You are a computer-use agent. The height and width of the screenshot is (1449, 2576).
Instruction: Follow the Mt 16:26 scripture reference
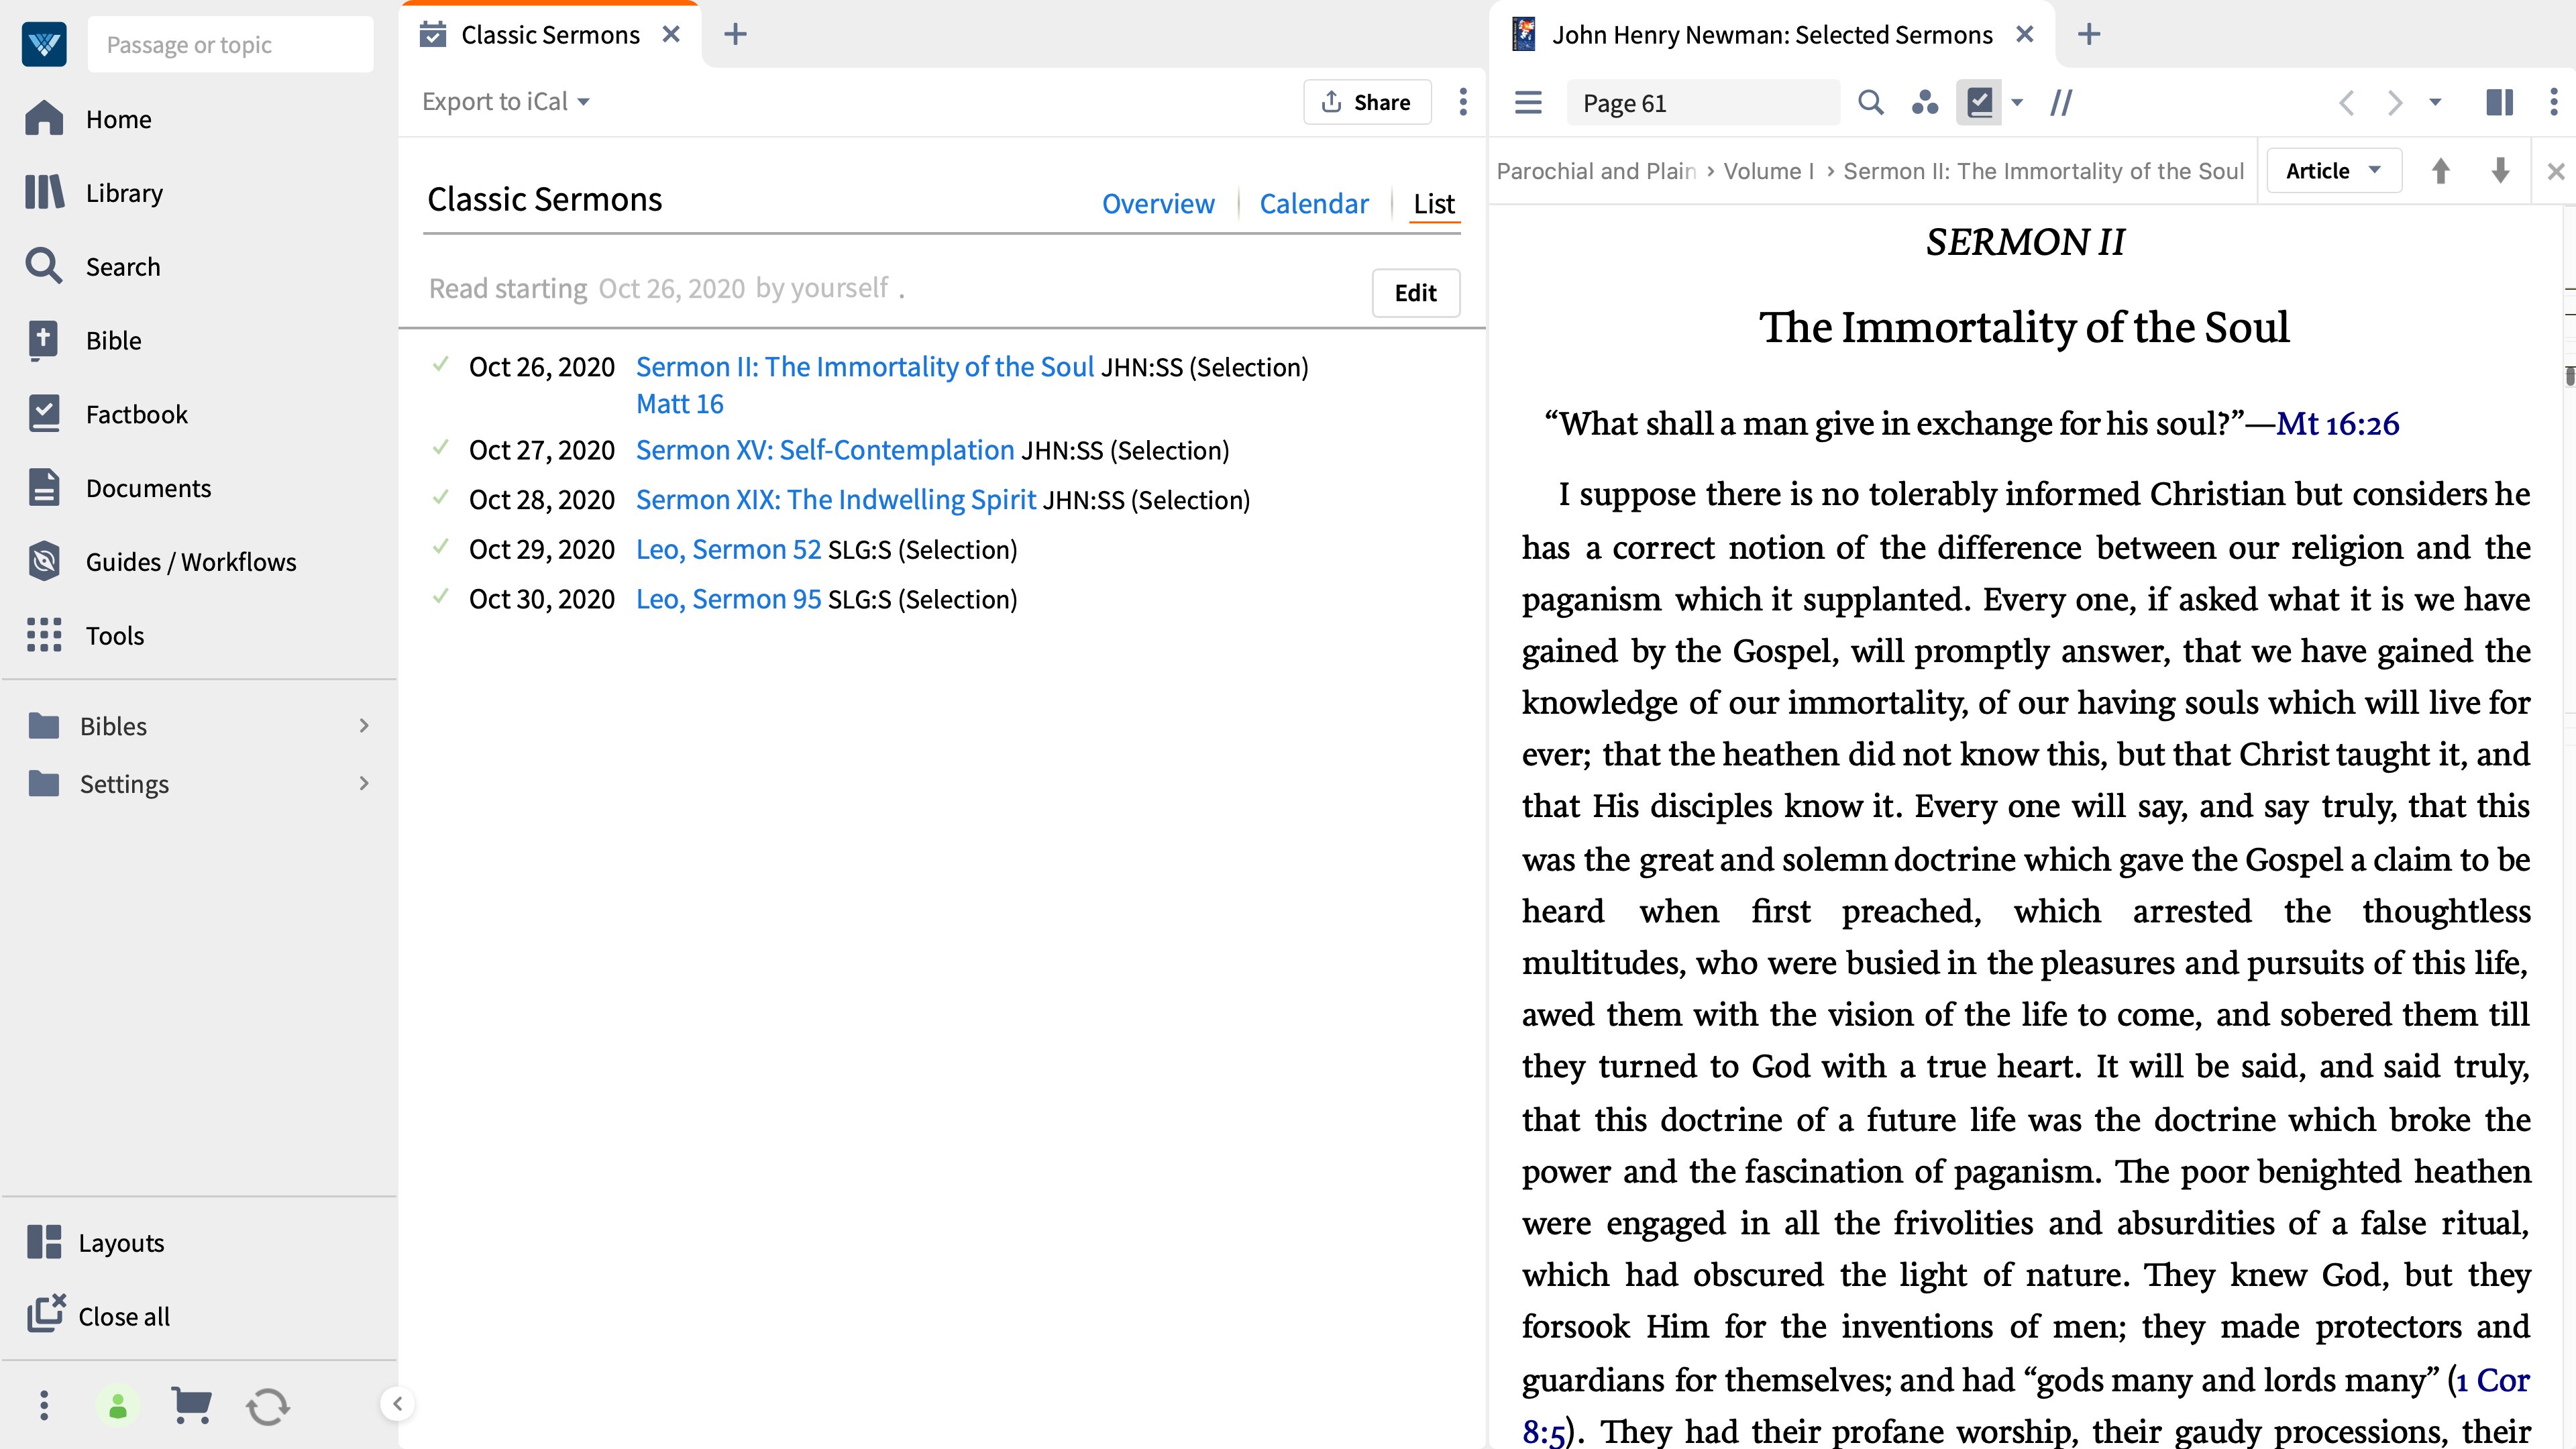2337,423
